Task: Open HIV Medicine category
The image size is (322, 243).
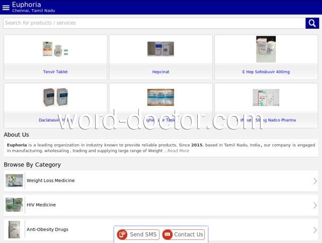Action: click(x=161, y=205)
